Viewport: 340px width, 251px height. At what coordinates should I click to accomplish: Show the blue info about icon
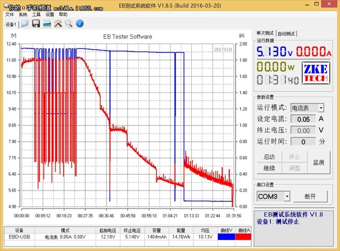pyautogui.click(x=80, y=23)
